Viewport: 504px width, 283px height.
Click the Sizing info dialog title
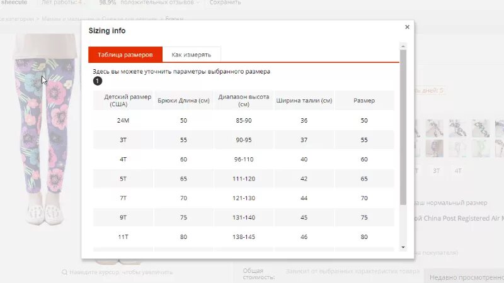click(x=107, y=31)
